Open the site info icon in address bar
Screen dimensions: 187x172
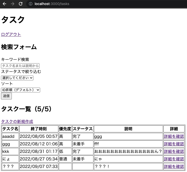[x=31, y=4]
